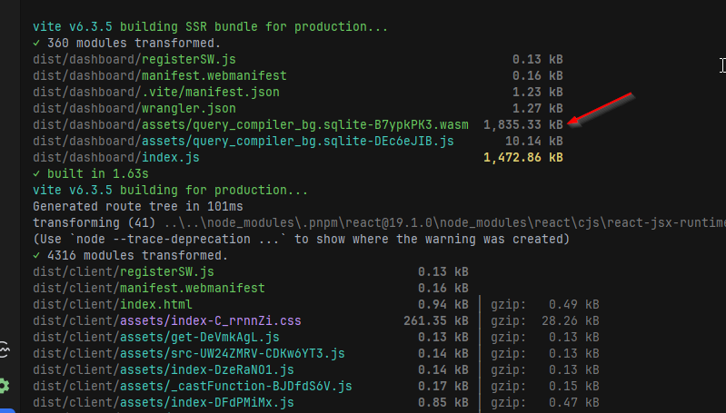The image size is (726, 413).
Task: Click the wavy-line circle icon in the sidebar
Action: point(5,352)
